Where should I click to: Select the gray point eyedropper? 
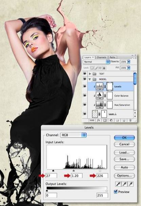(x=124, y=184)
